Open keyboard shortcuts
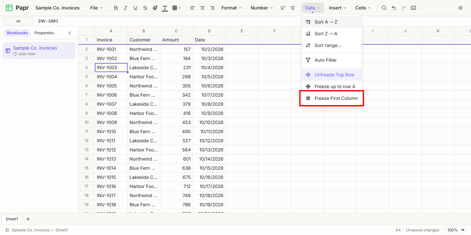 tap(413, 8)
